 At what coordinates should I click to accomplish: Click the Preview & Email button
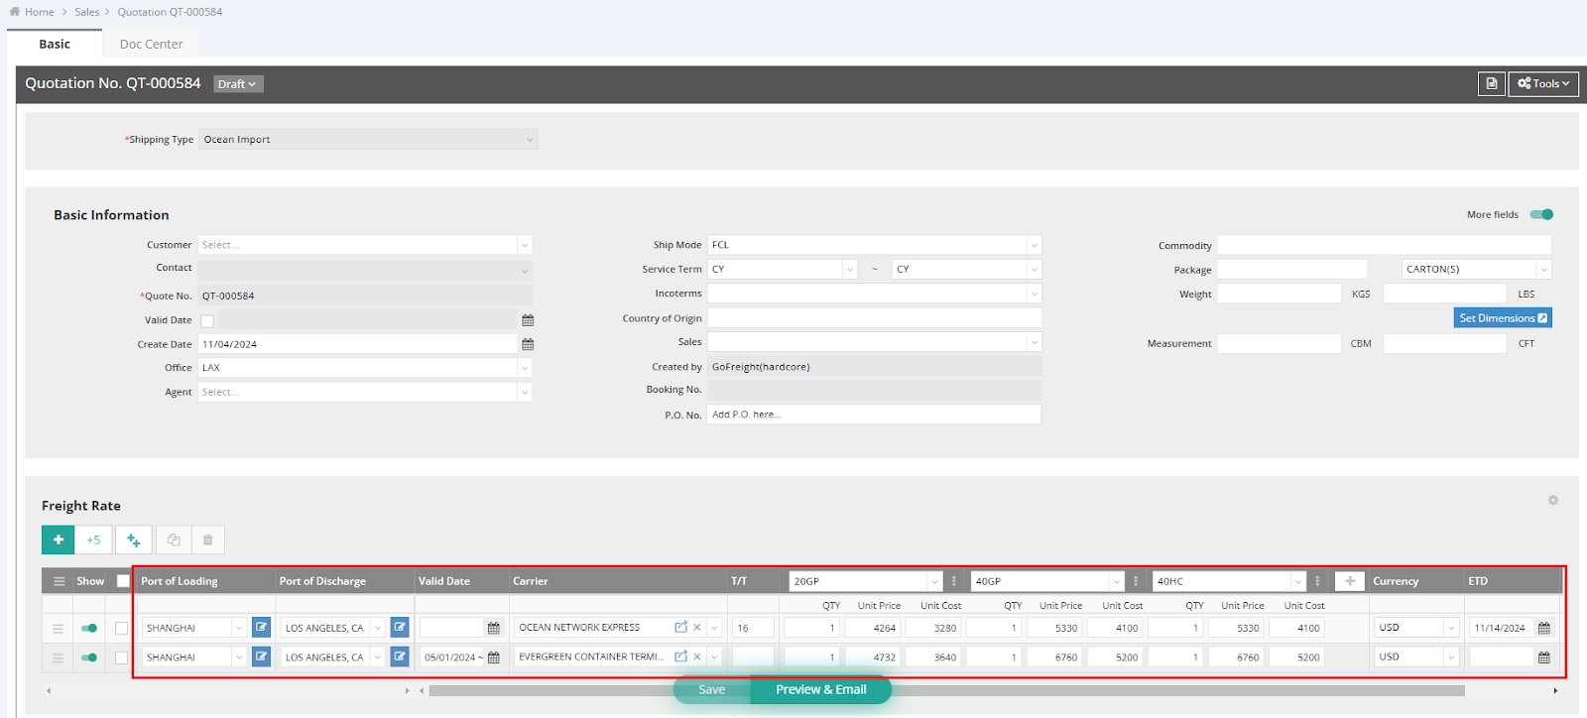[820, 690]
